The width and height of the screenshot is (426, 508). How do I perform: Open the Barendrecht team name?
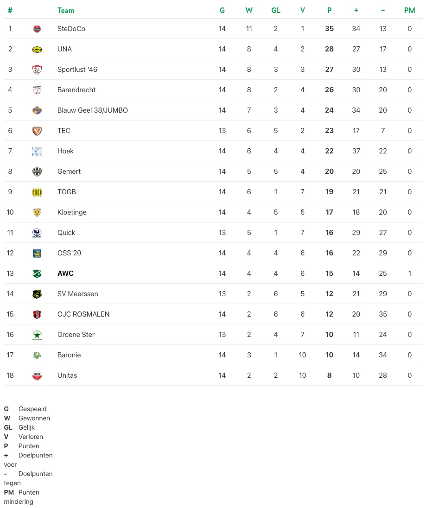click(x=76, y=90)
